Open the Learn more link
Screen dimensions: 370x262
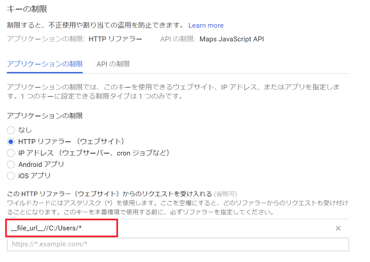tap(206, 25)
